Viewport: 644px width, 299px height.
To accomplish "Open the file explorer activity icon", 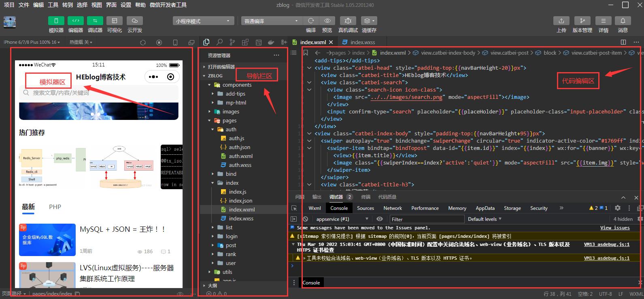I will click(x=206, y=42).
